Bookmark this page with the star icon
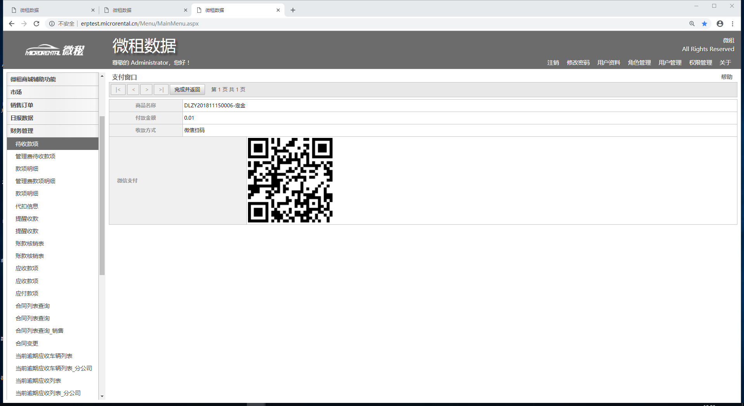 (704, 24)
